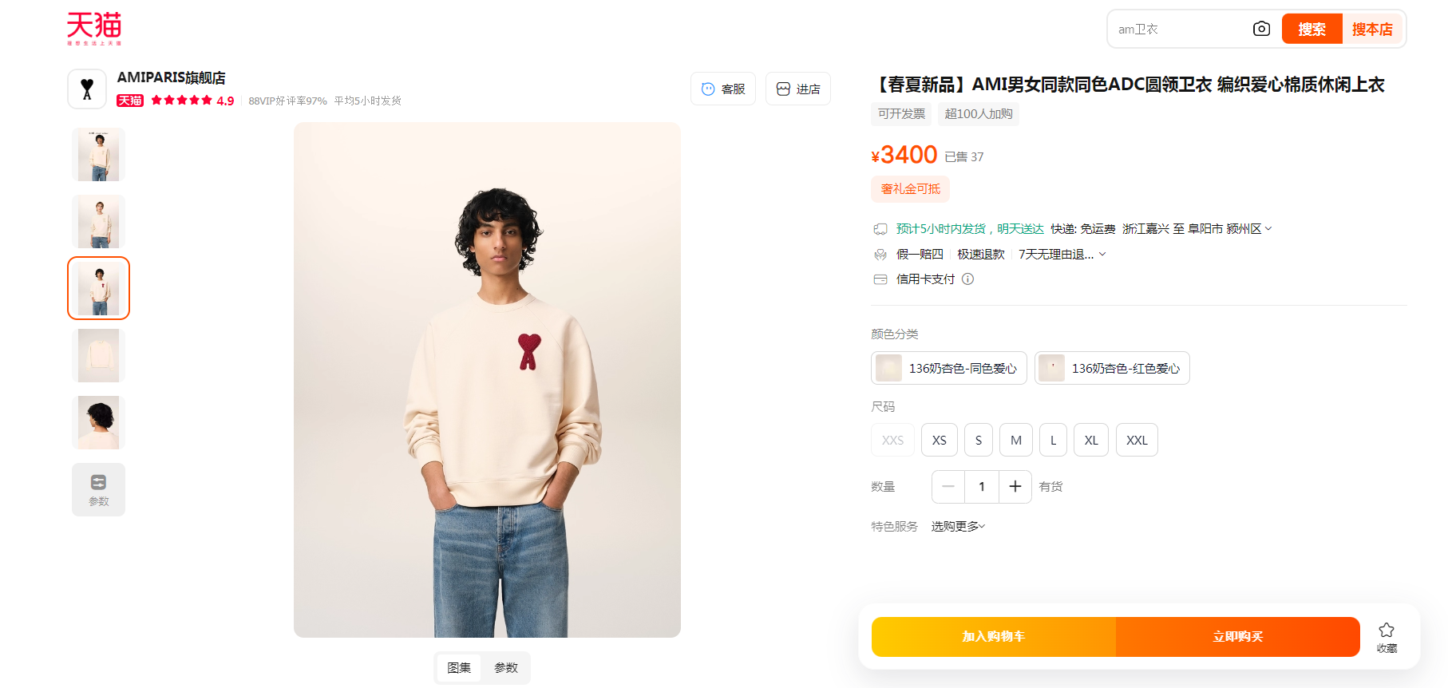The height and width of the screenshot is (688, 1448).
Task: Select size XS option
Action: [x=939, y=440]
